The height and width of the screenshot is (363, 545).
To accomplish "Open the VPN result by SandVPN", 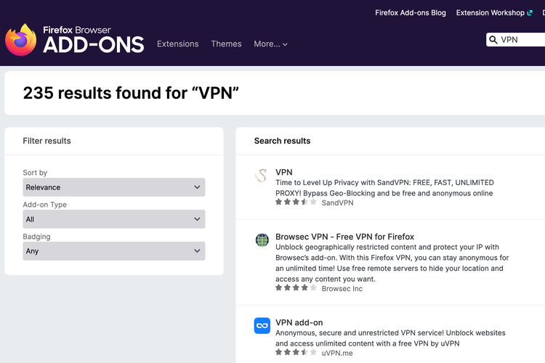I will pyautogui.click(x=283, y=172).
